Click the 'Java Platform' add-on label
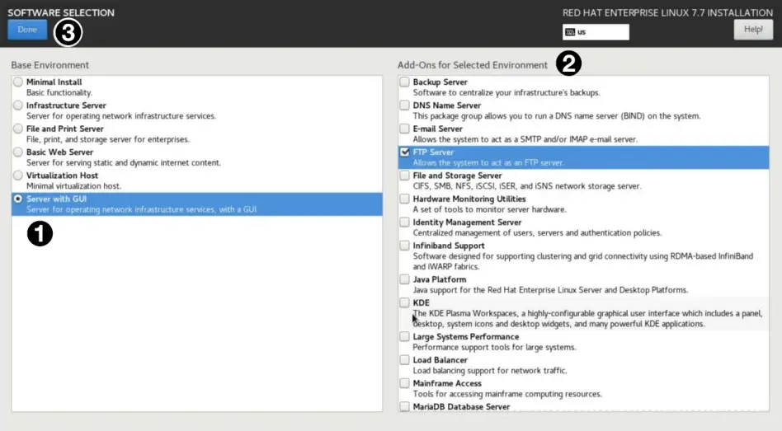This screenshot has height=431, width=782. [440, 279]
